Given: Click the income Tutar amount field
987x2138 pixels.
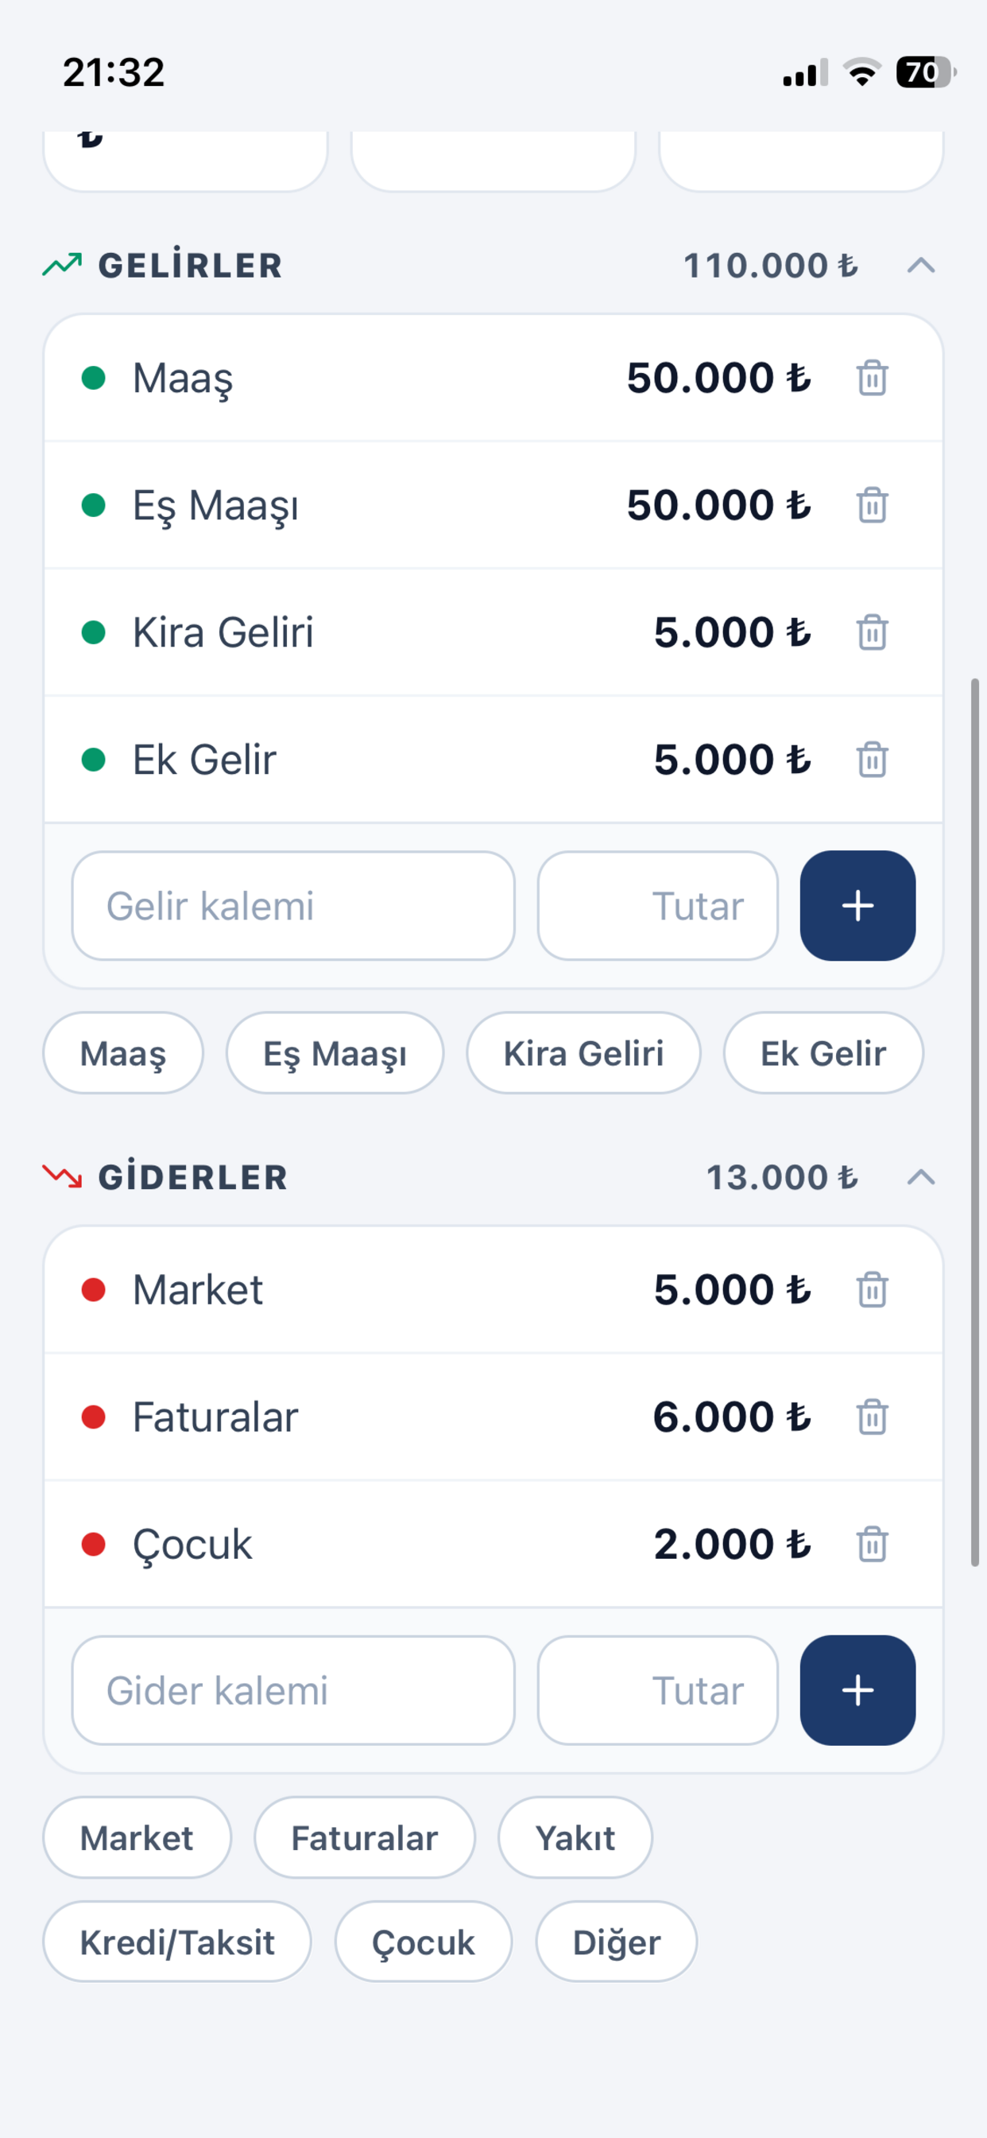Looking at the screenshot, I should pos(658,905).
